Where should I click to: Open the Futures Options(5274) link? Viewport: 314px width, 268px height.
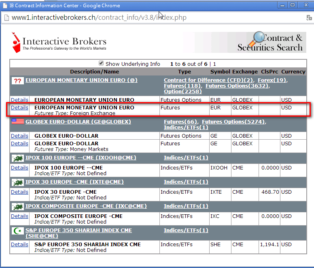tap(233, 122)
